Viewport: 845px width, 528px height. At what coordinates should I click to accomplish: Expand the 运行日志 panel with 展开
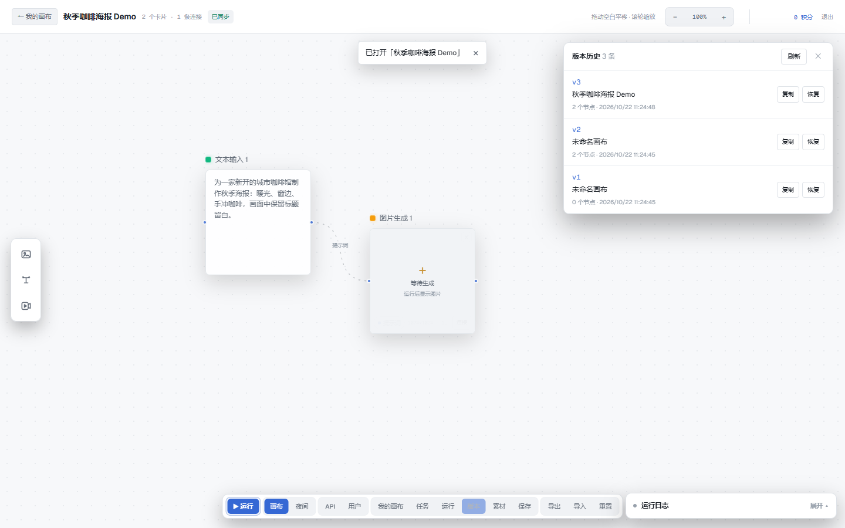(819, 506)
